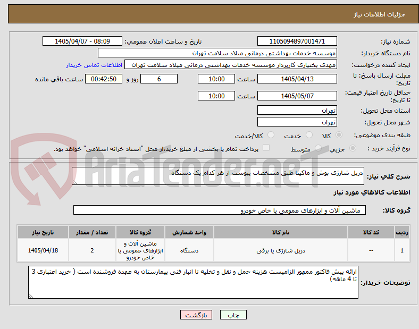This screenshot has width=419, height=329.
Task: Select the جزیی purchase type radio
Action: pos(353,148)
